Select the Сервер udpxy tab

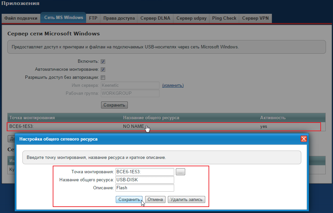[x=191, y=18]
